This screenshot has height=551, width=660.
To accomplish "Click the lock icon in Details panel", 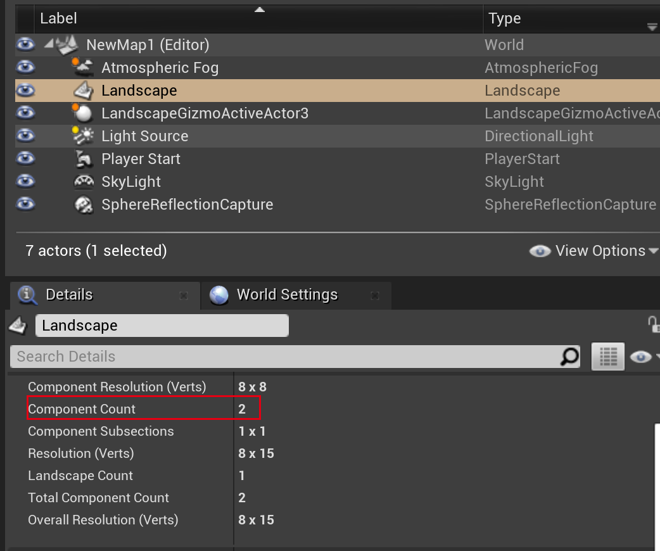I will 654,324.
